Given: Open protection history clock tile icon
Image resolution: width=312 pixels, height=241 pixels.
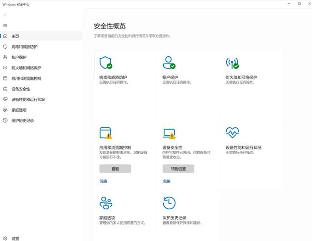Looking at the screenshot, I should 169,203.
